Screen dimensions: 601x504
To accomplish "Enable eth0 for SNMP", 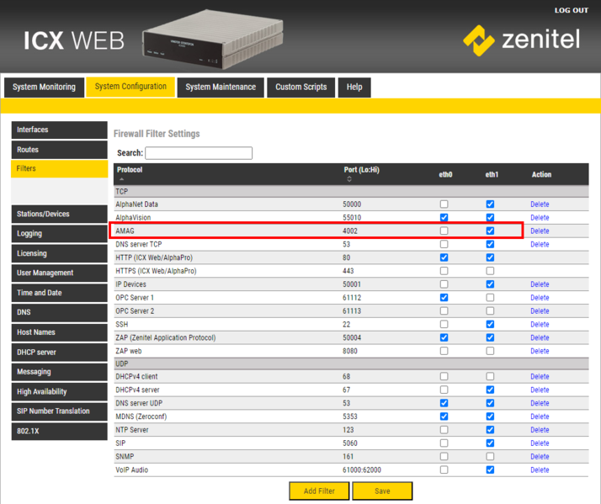I will pos(444,457).
